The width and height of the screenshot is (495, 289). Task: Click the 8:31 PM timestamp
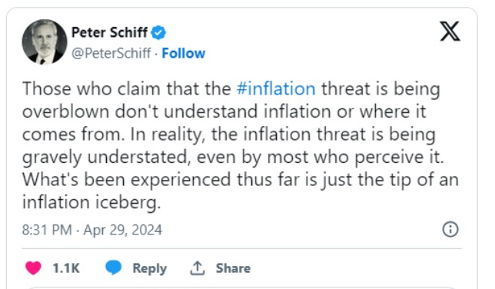[x=47, y=230]
